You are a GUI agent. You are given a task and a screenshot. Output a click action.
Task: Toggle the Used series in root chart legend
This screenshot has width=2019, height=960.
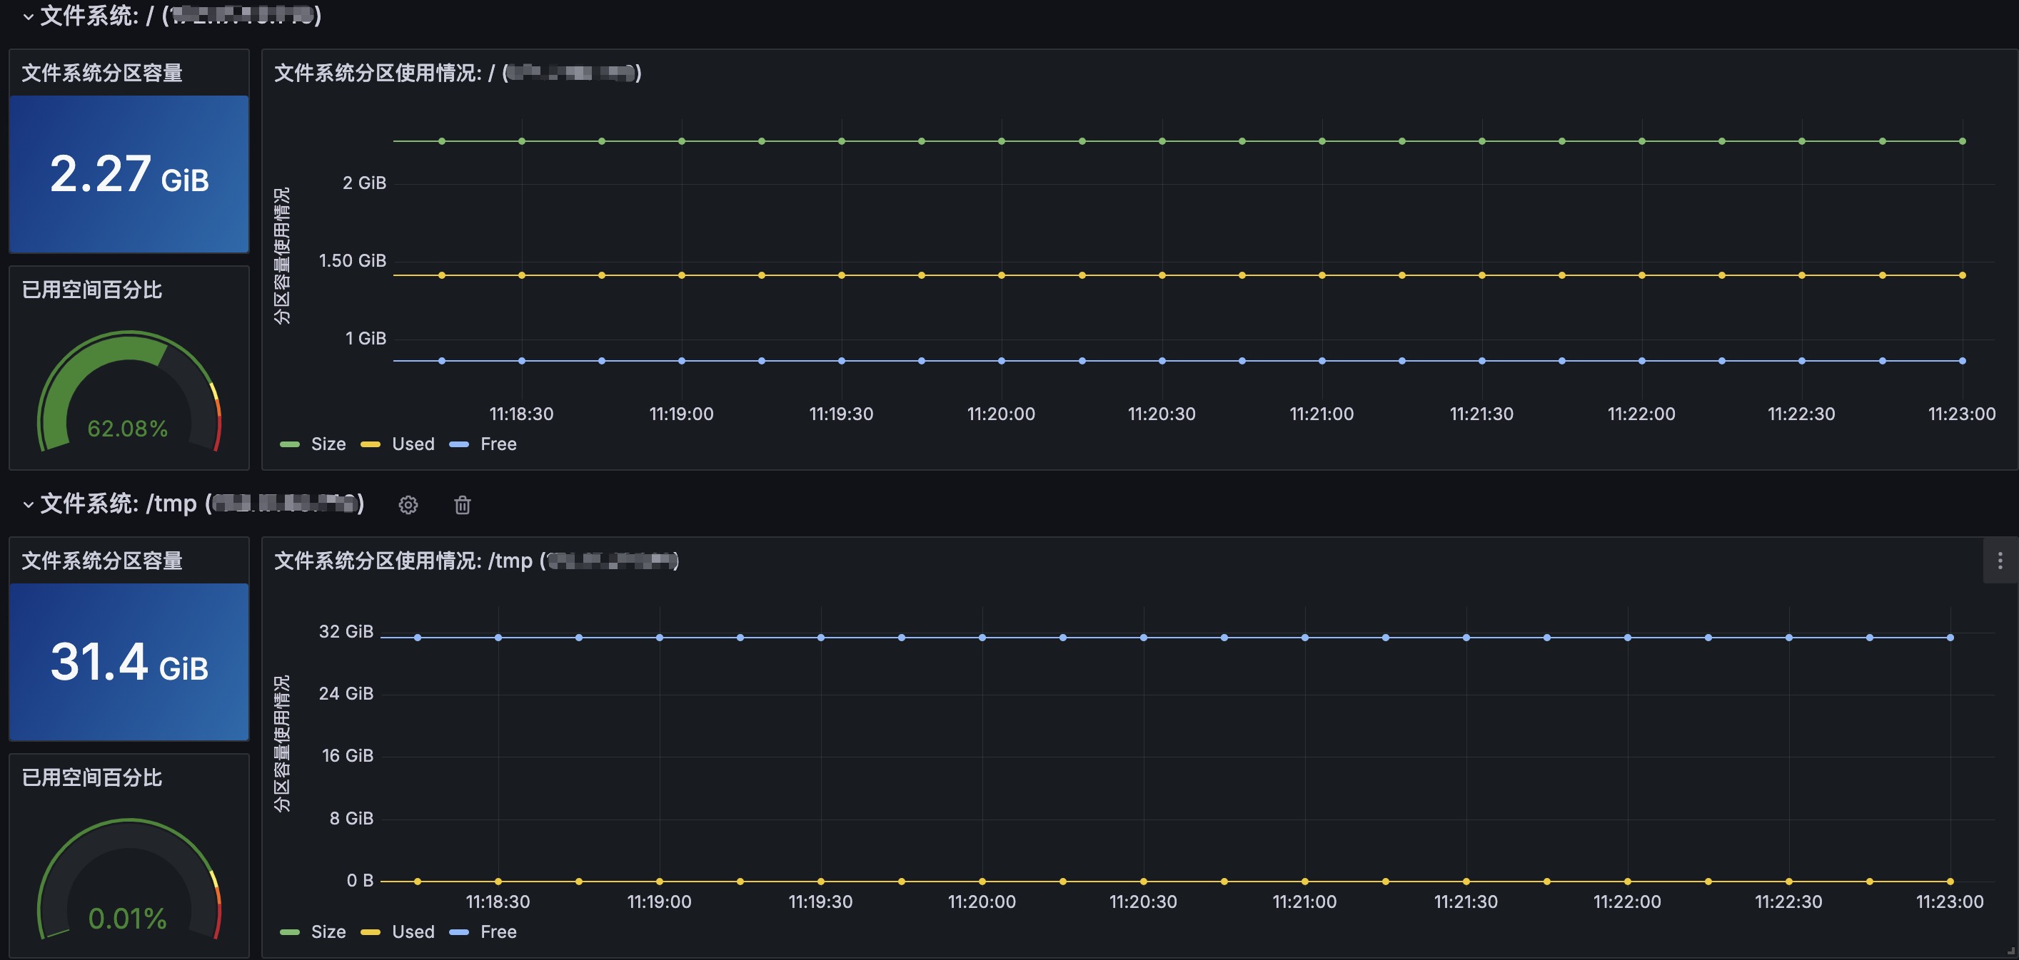click(x=413, y=444)
